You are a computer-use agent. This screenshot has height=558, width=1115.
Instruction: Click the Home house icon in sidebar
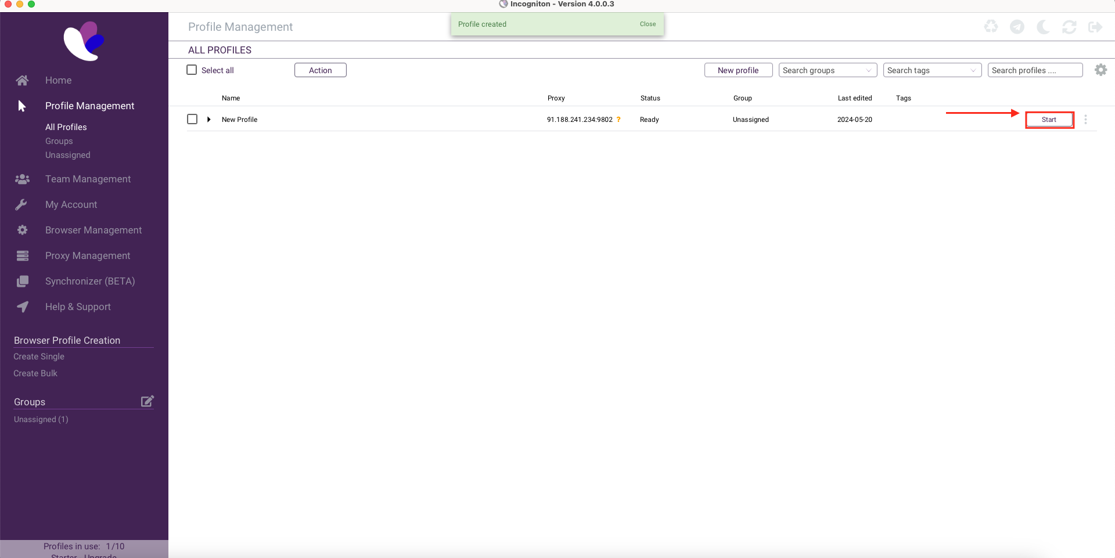tap(22, 80)
